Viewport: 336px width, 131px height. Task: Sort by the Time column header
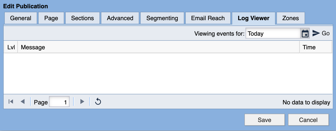(x=315, y=47)
